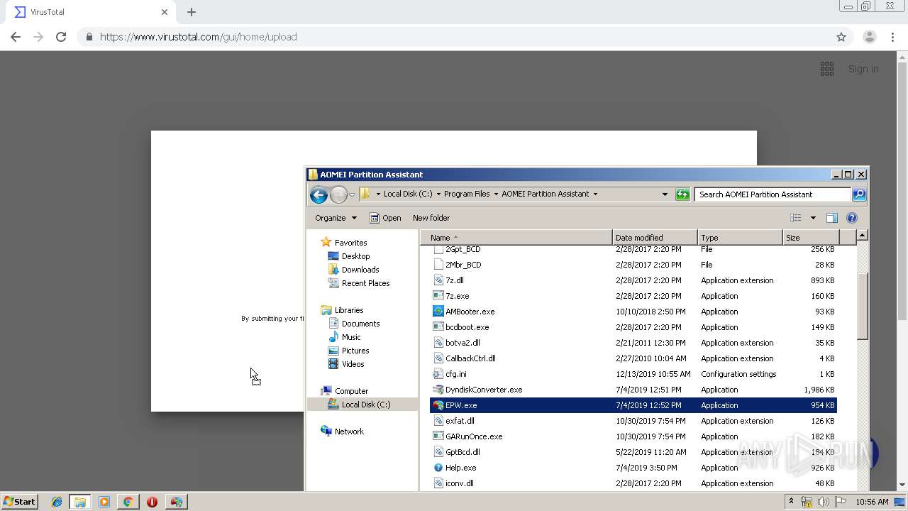The image size is (908, 511).
Task: Expand the views dropdown arrow
Action: click(813, 218)
